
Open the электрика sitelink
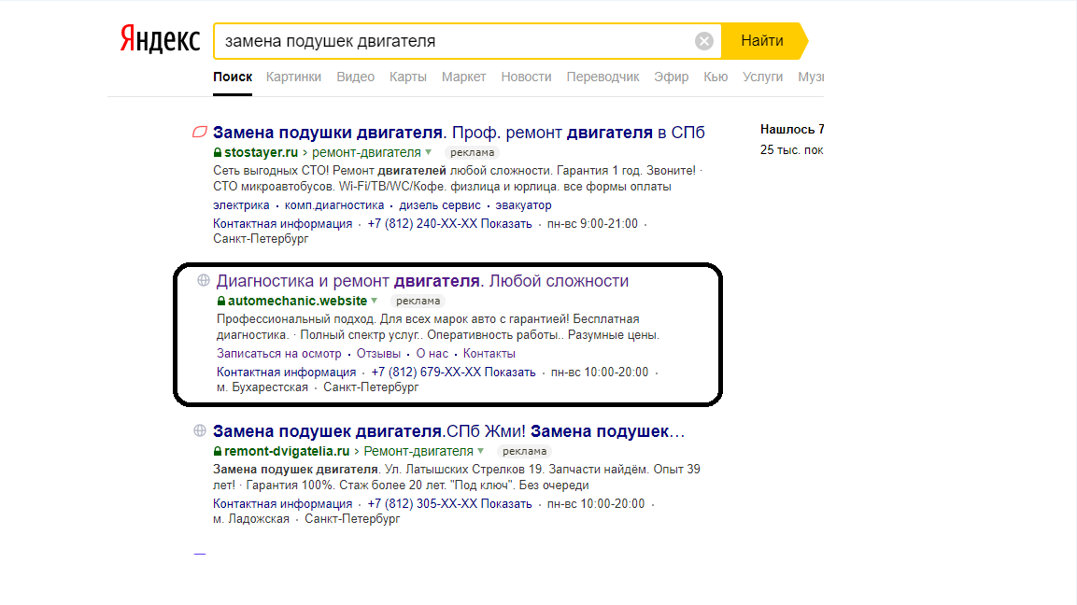[x=241, y=205]
